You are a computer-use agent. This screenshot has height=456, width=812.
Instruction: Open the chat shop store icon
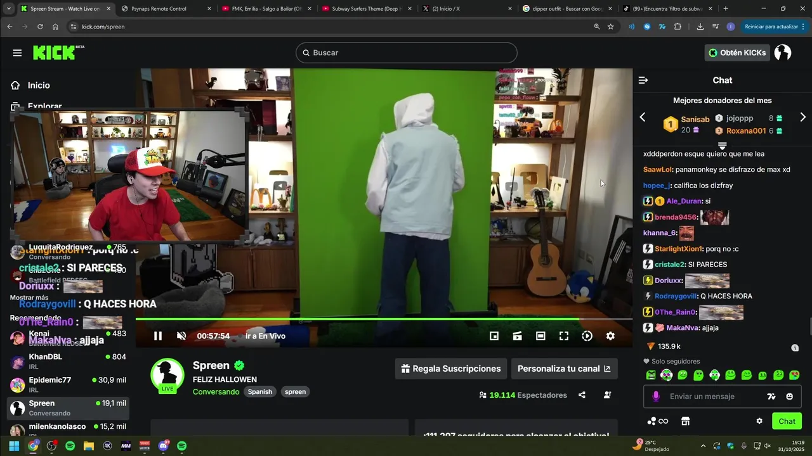[x=685, y=421]
